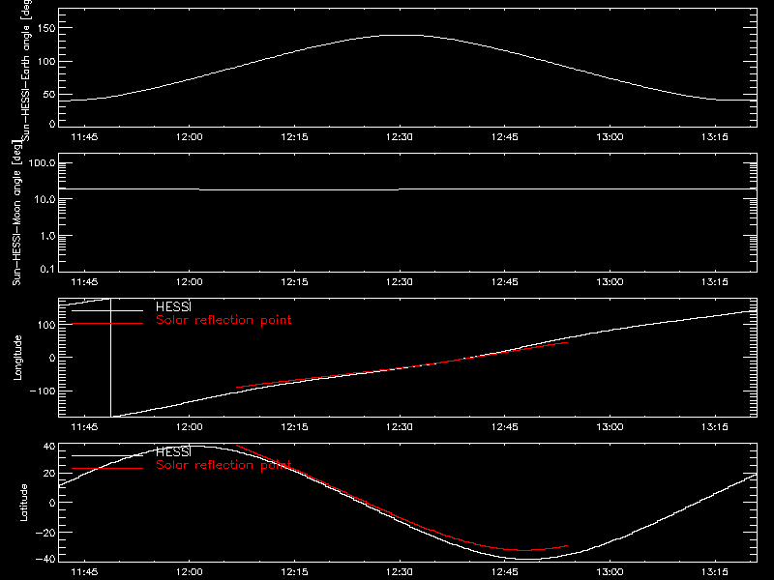Select the Latitude y-axis title
The width and height of the screenshot is (774, 580).
pyautogui.click(x=23, y=503)
